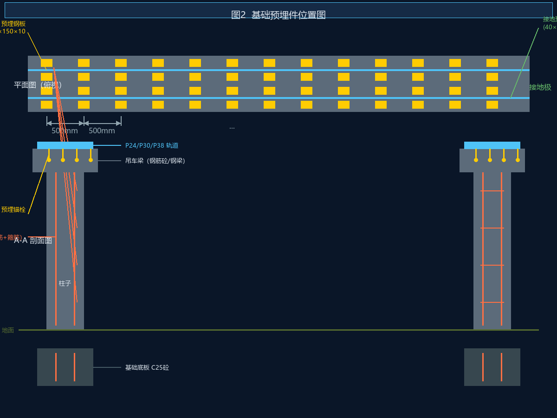Screen dimensions: 557x418
Task: Click the P24/P30/P38 轨道 label
Action: (152, 145)
